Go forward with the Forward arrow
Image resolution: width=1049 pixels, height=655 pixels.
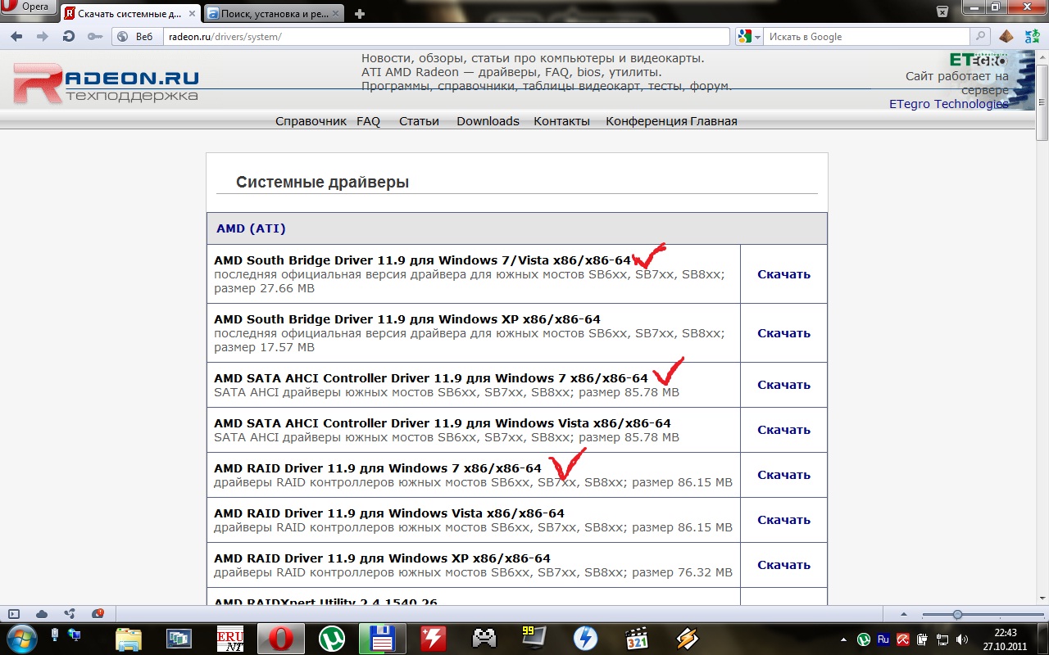(x=42, y=37)
